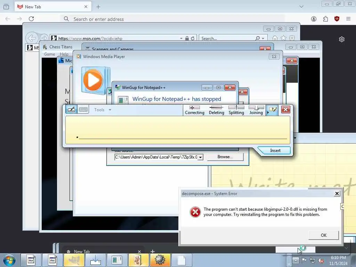The height and width of the screenshot is (267, 356).
Task: Click the Internet Explorer back button
Action: pos(32,38)
